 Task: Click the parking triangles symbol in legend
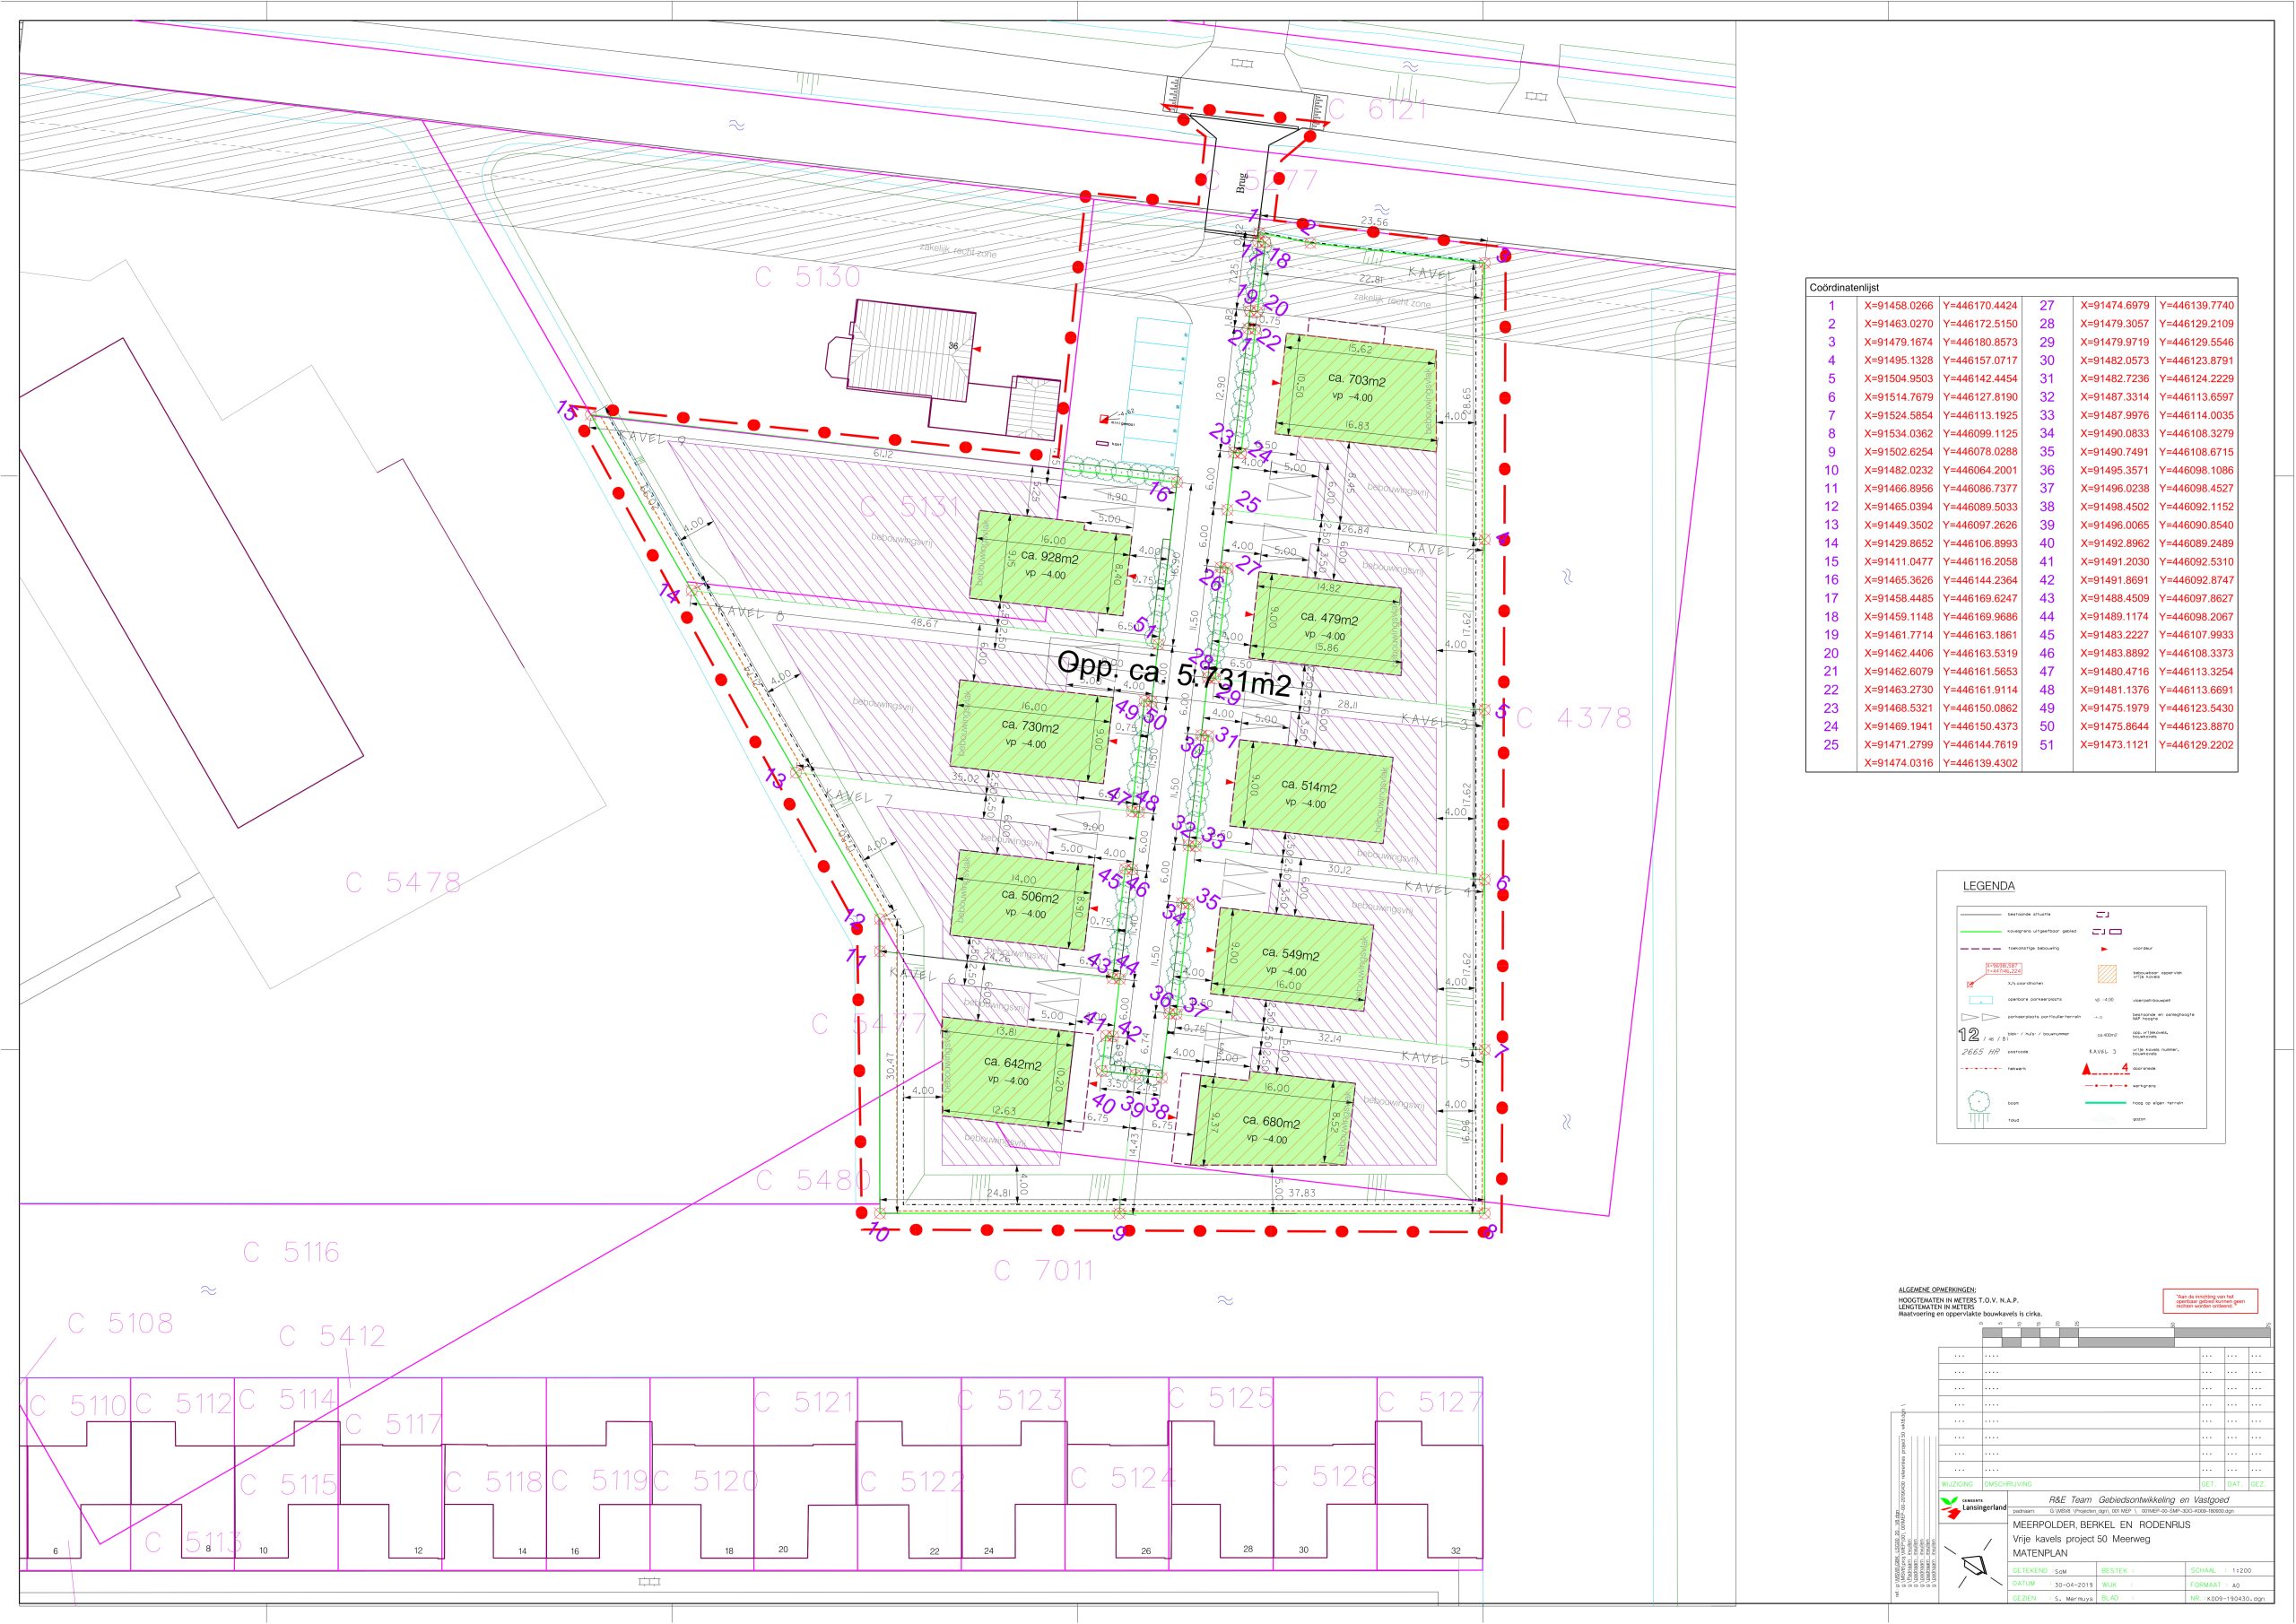pyautogui.click(x=1981, y=1017)
